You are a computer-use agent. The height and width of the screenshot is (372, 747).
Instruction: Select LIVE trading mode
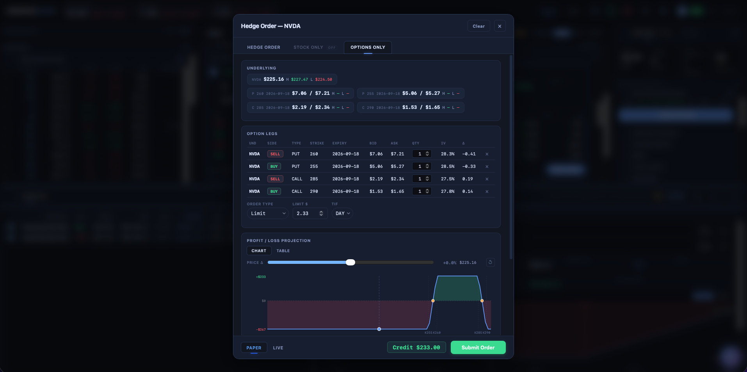tap(278, 348)
